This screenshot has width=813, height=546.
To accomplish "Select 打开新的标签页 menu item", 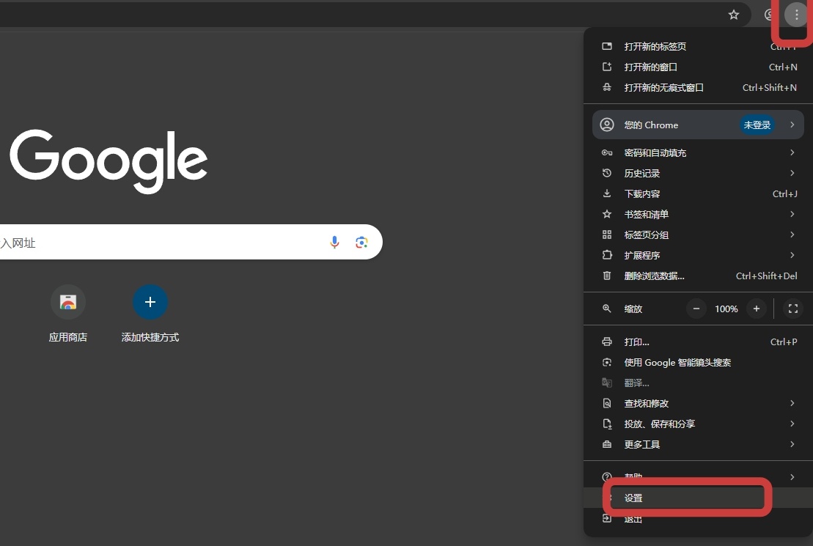I will pos(698,46).
